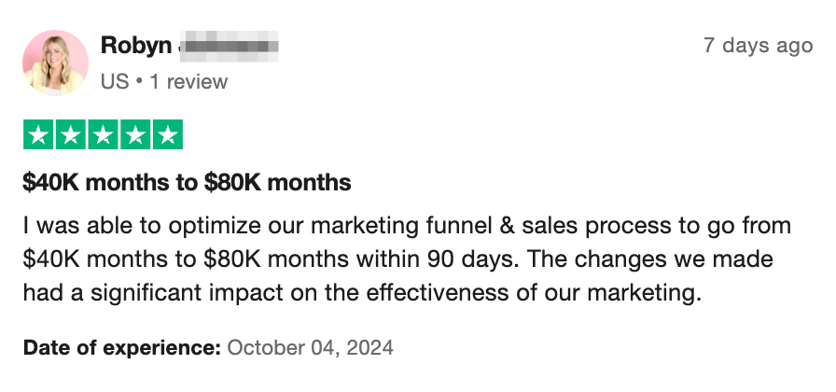The height and width of the screenshot is (392, 836).
Task: Select the fifth and last rating star
Action: [167, 135]
